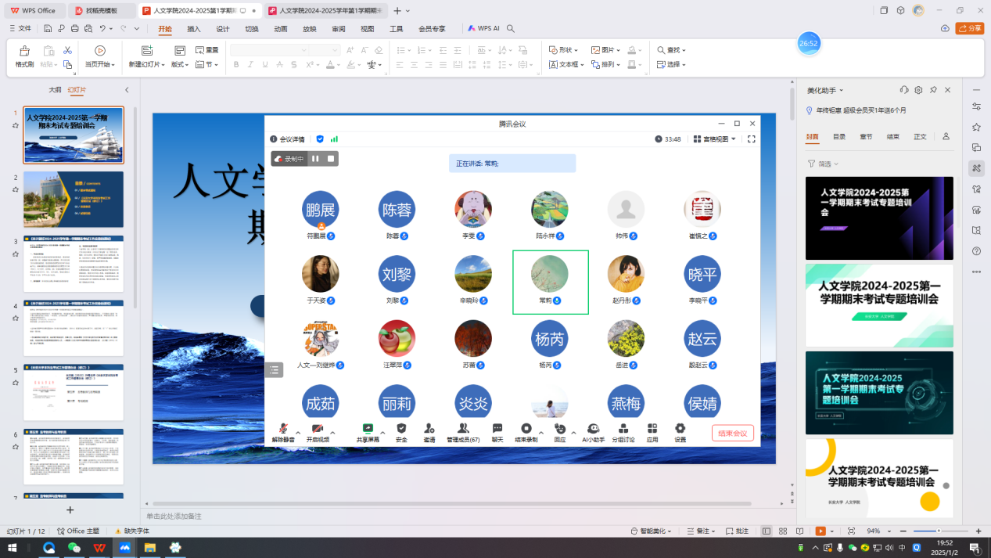Open the AI小助手 assistant icon
Image resolution: width=991 pixels, height=558 pixels.
point(593,430)
